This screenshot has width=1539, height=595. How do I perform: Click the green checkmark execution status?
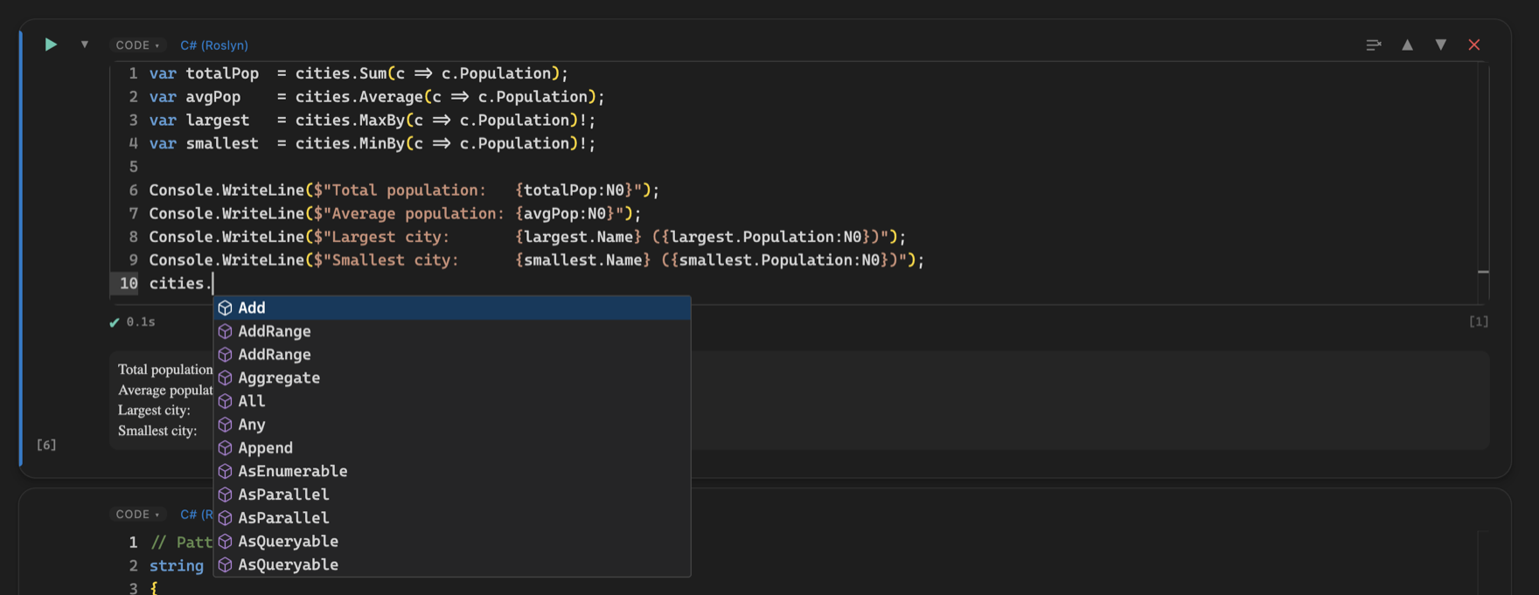click(x=114, y=322)
